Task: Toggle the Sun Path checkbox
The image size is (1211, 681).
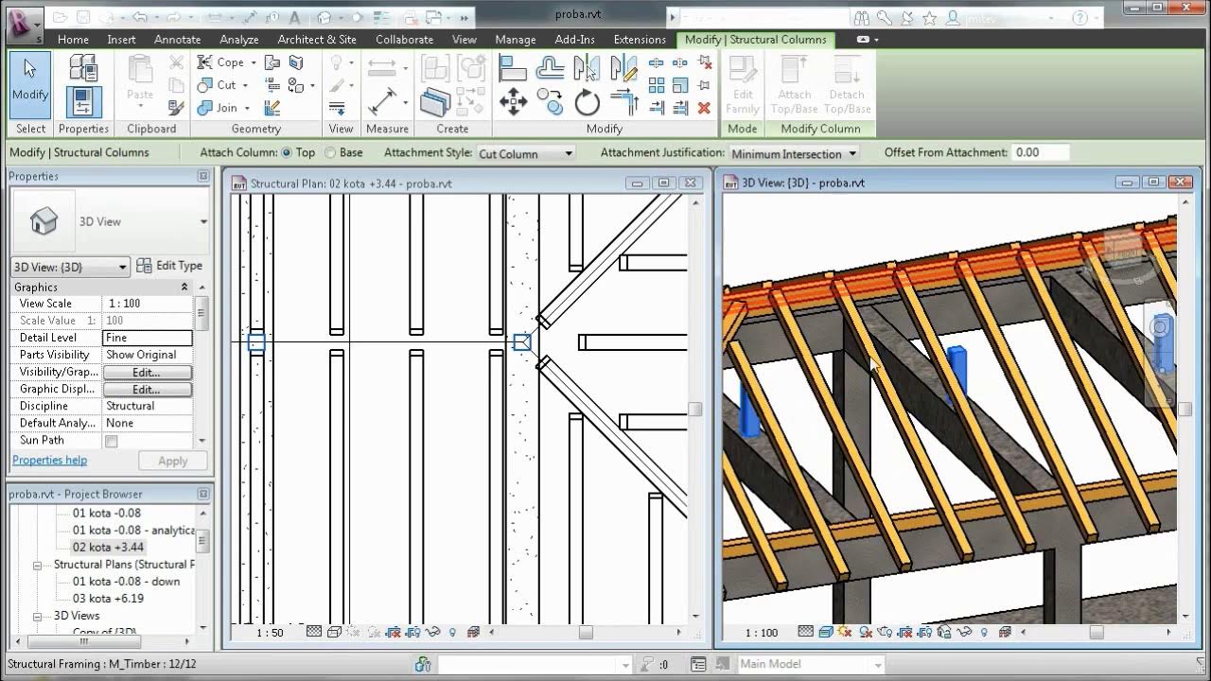Action: coord(112,442)
